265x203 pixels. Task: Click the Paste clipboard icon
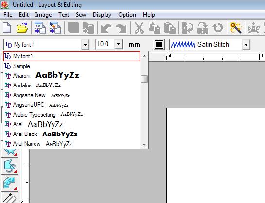pos(170,28)
